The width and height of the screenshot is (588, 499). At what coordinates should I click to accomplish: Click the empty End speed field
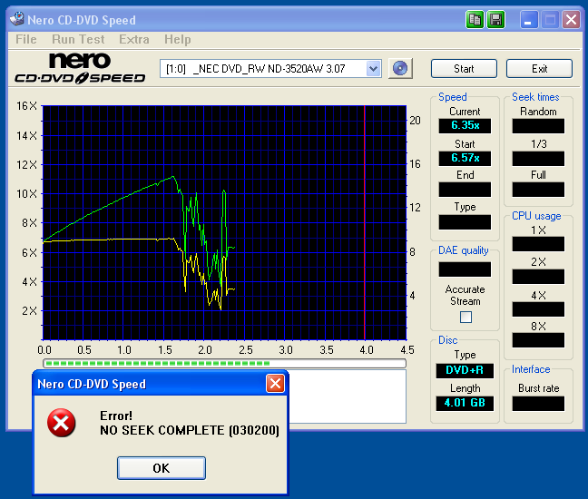point(465,190)
